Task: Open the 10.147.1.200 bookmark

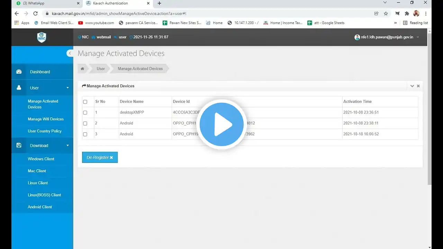Action: (243, 23)
